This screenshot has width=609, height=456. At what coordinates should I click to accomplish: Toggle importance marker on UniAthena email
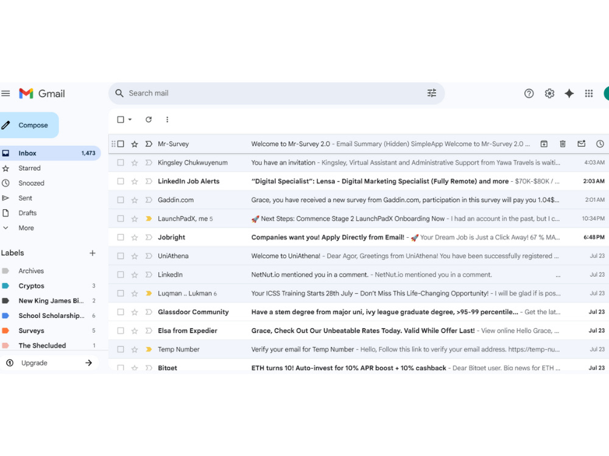coord(149,256)
